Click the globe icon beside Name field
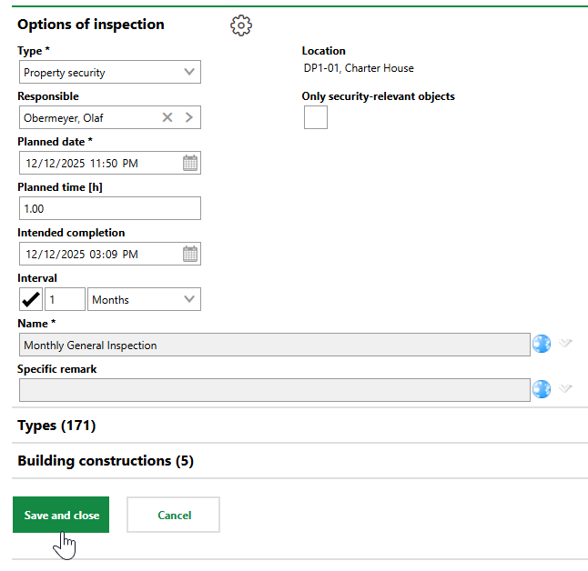This screenshot has width=588, height=571. (x=542, y=345)
